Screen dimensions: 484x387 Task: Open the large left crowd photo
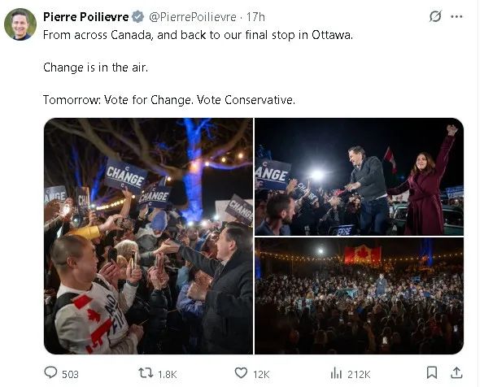pos(148,236)
